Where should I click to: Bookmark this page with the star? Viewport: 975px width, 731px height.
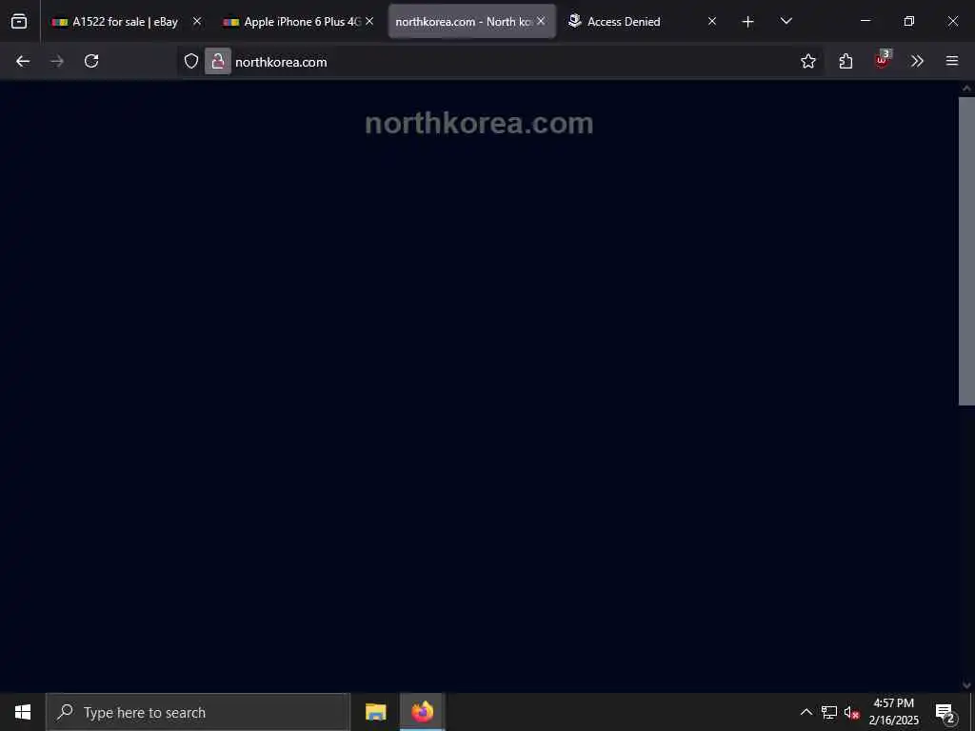(x=808, y=61)
